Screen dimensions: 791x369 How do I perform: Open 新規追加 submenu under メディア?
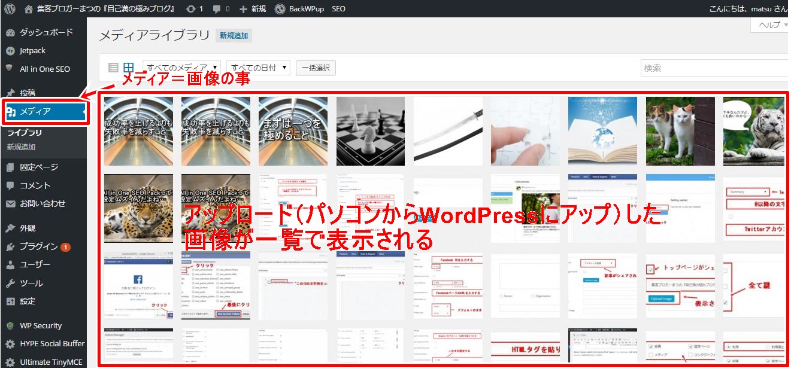(x=21, y=147)
